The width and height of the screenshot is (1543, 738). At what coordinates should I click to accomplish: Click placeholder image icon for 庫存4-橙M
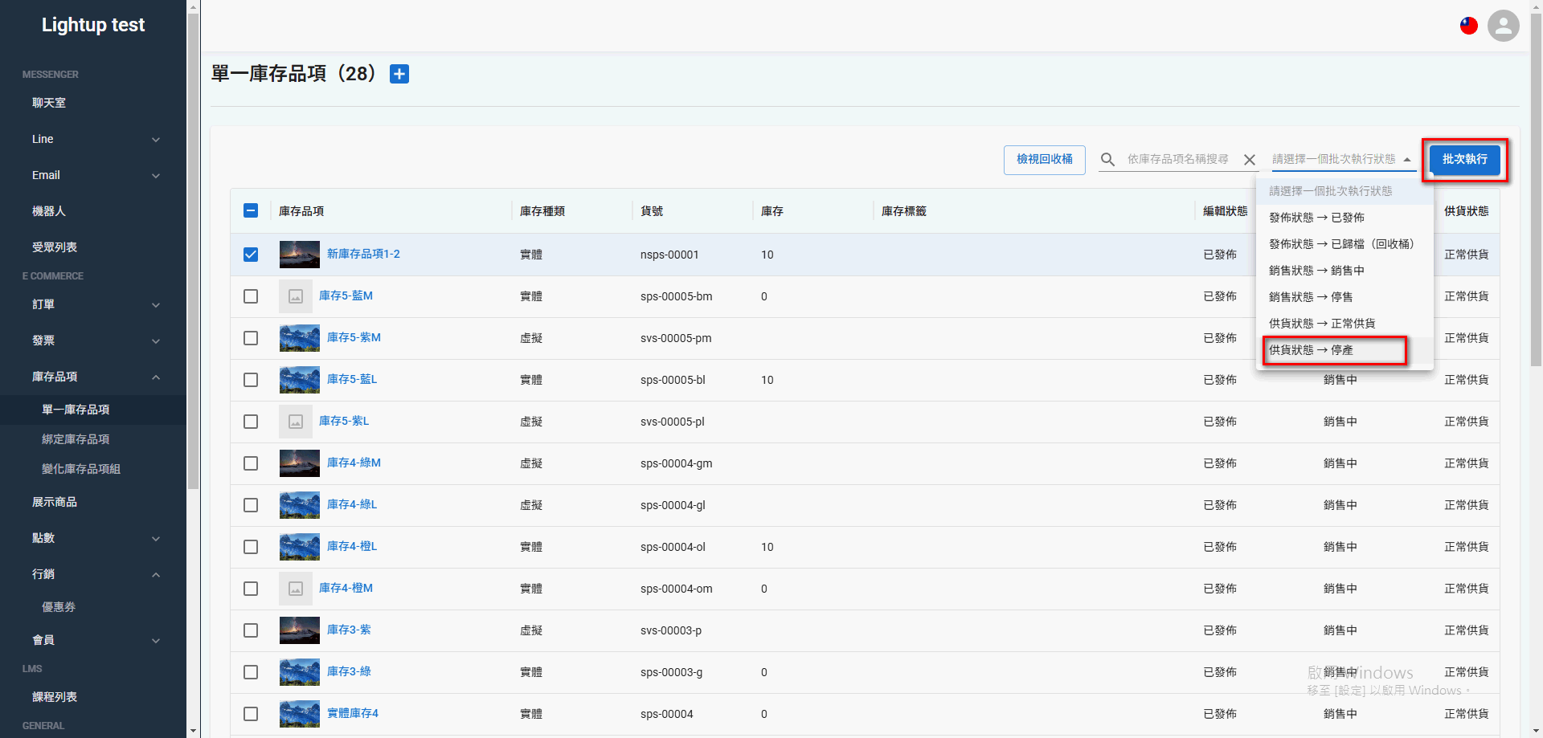(295, 589)
